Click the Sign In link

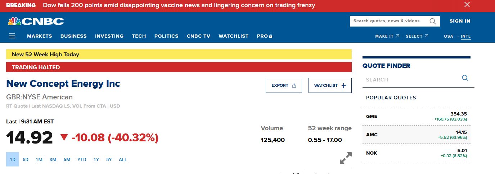point(460,21)
